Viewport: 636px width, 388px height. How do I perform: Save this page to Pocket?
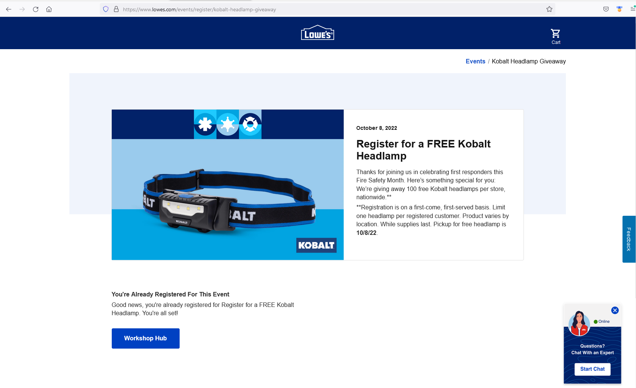[x=606, y=9]
